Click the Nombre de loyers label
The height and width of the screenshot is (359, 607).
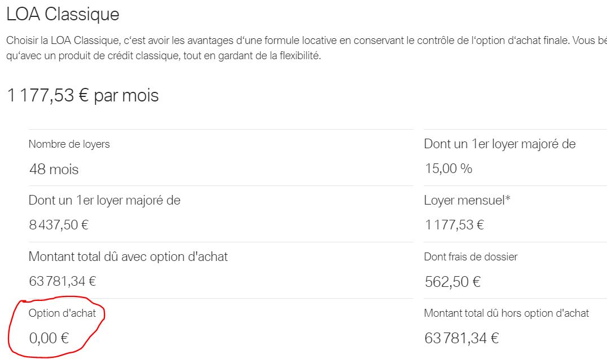click(x=69, y=144)
